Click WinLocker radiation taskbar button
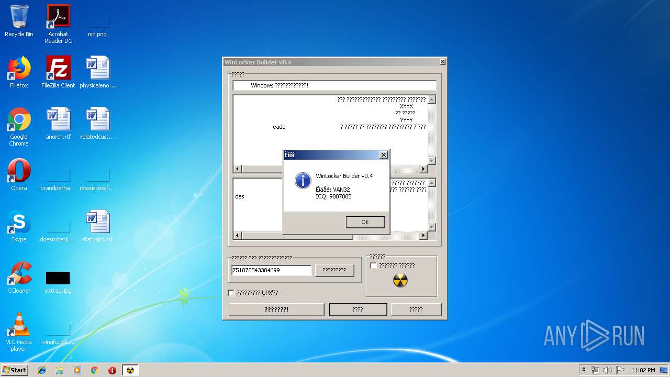Image resolution: width=670 pixels, height=377 pixels. coord(130,370)
